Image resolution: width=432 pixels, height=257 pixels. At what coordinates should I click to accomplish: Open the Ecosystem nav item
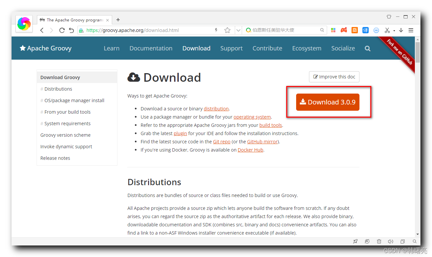pos(307,48)
